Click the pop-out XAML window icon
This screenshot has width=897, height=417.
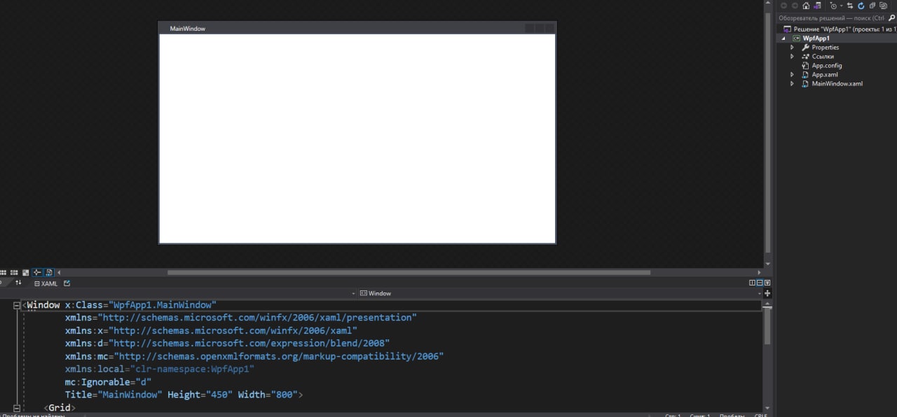(x=67, y=283)
